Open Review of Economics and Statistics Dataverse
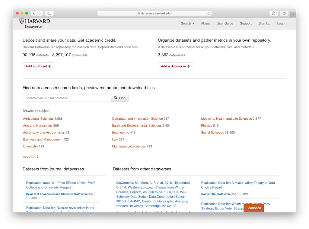The image size is (309, 229). coord(57,194)
